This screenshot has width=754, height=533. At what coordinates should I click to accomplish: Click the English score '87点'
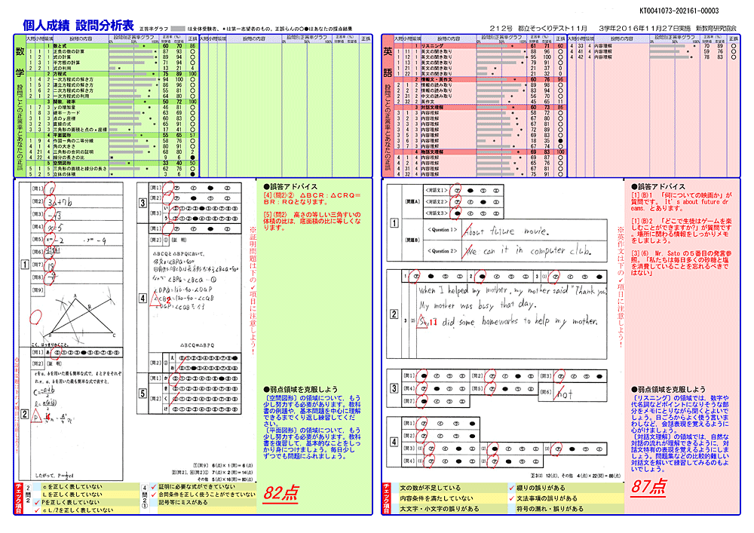(648, 486)
